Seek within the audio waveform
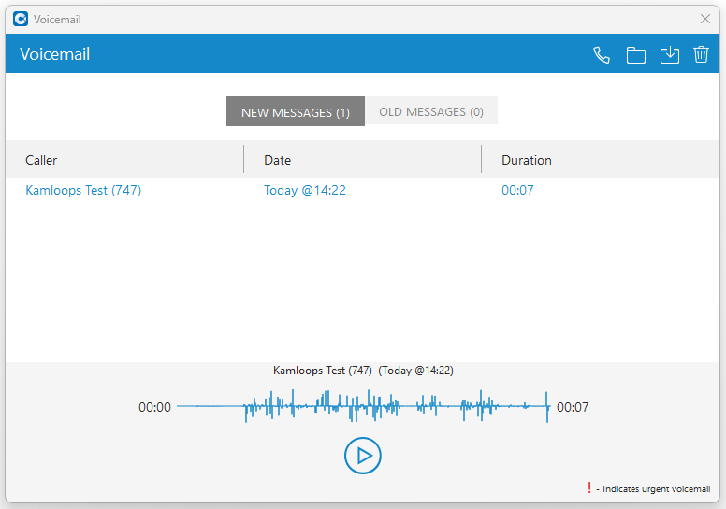This screenshot has height=509, width=726. [x=363, y=407]
